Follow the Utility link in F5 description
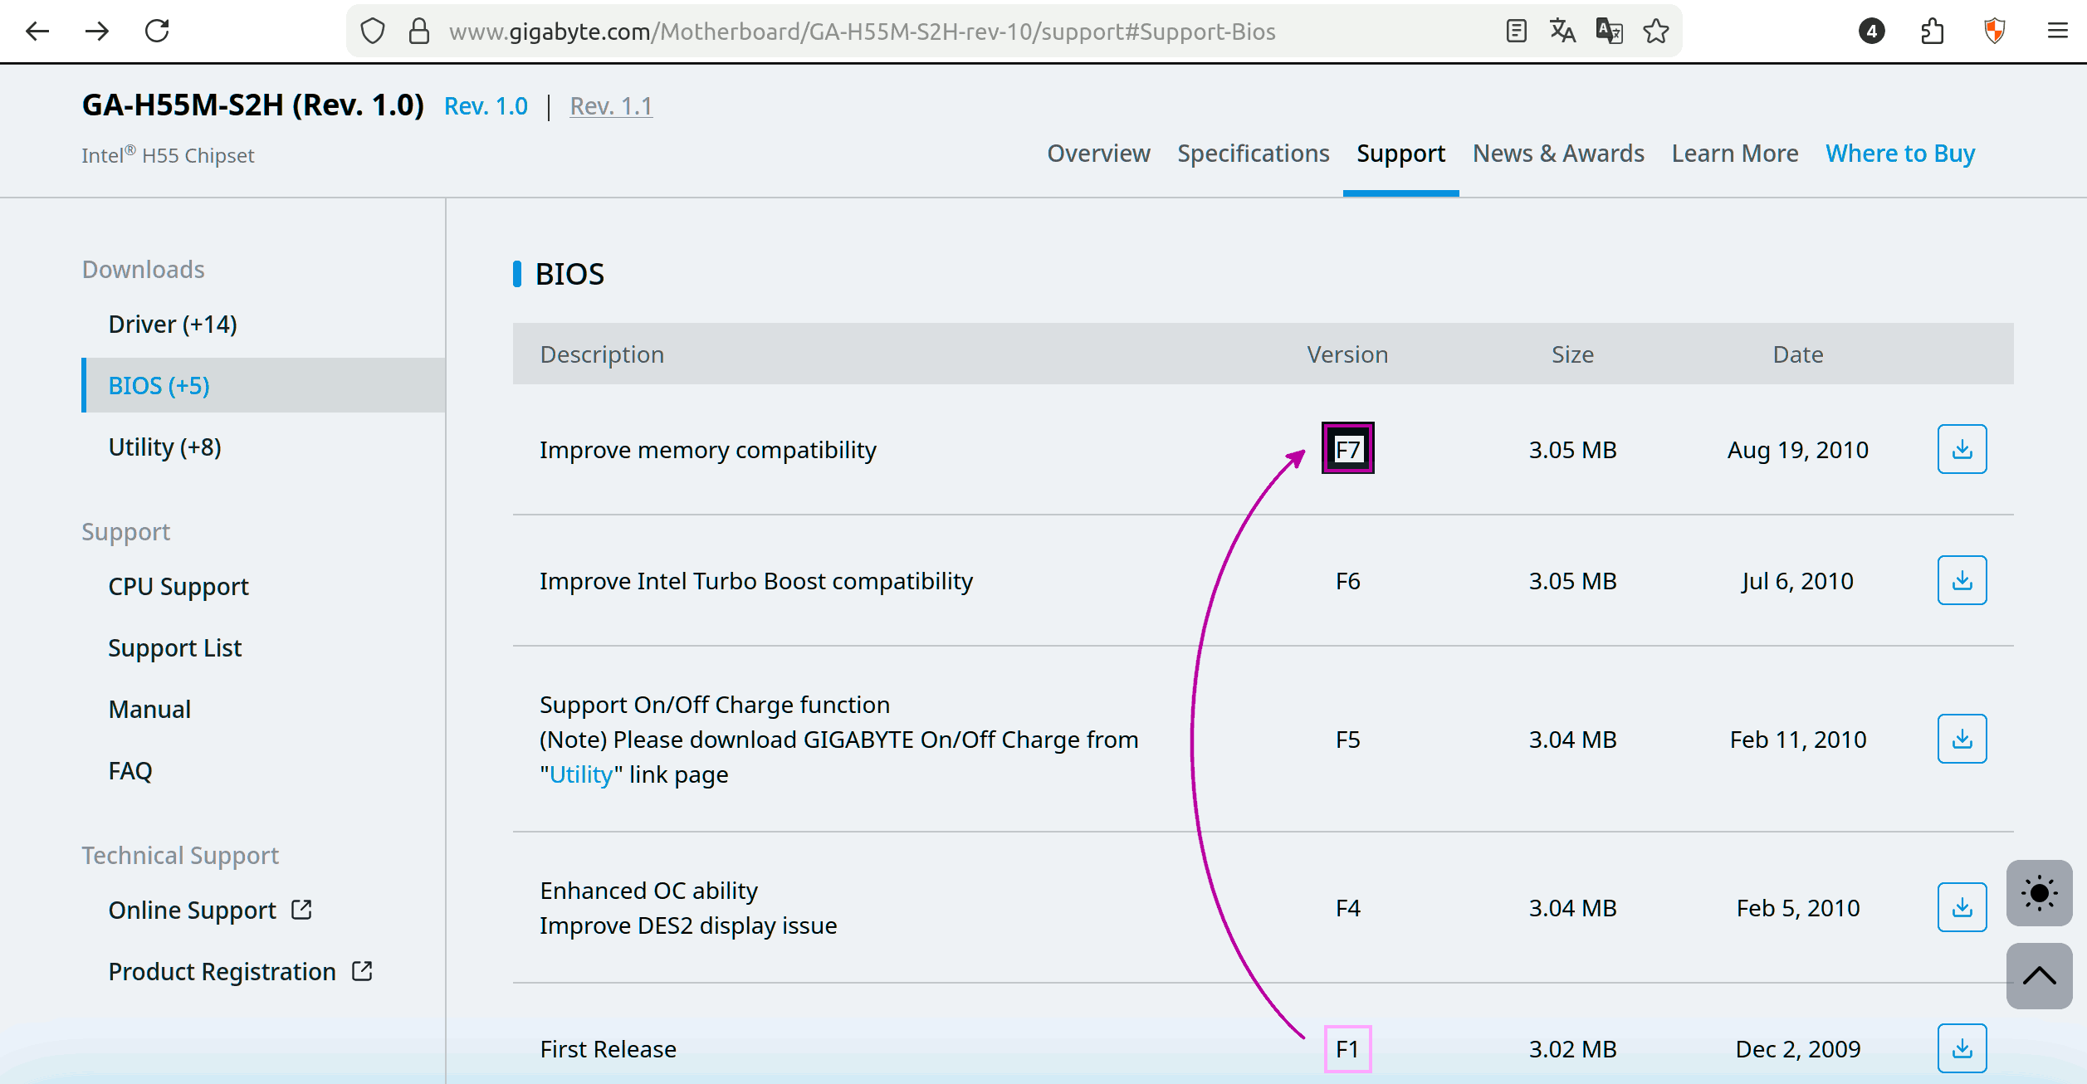This screenshot has height=1084, width=2087. click(x=581, y=774)
